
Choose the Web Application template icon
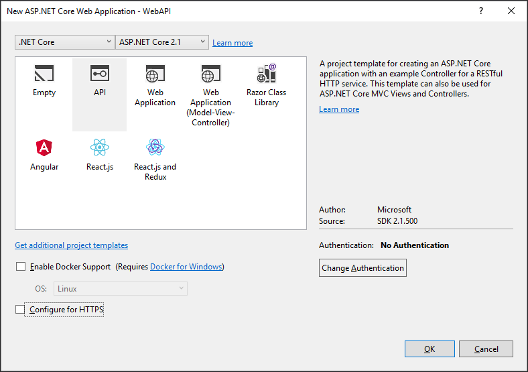pos(155,74)
